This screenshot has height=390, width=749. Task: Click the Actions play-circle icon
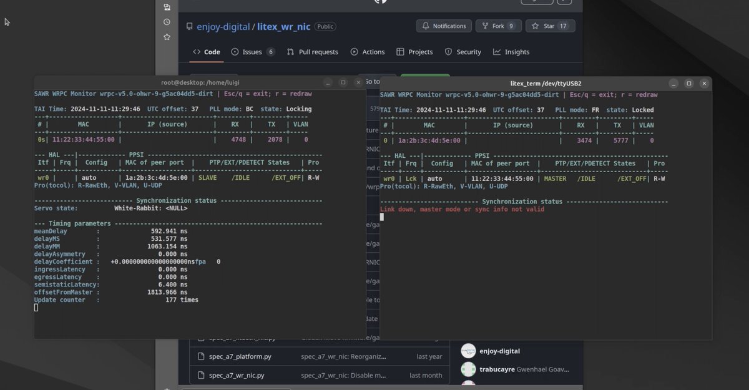pos(356,52)
